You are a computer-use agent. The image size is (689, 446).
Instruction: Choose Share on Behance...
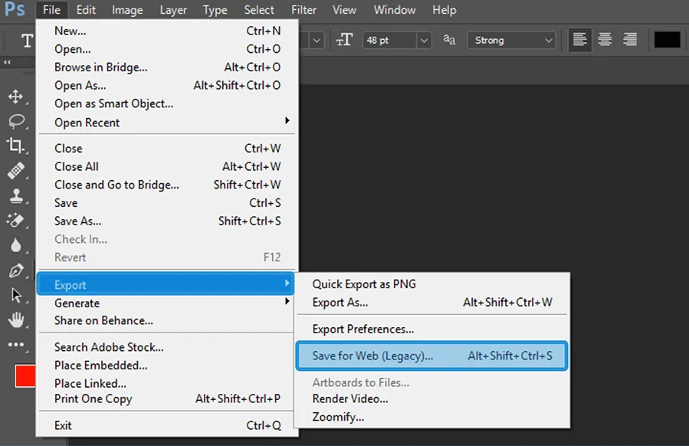click(x=167, y=321)
